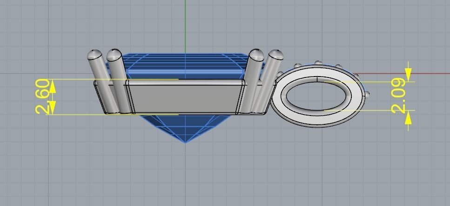Pick the blue gemstone's bottom point
This screenshot has height=206, width=450.
coord(185,142)
